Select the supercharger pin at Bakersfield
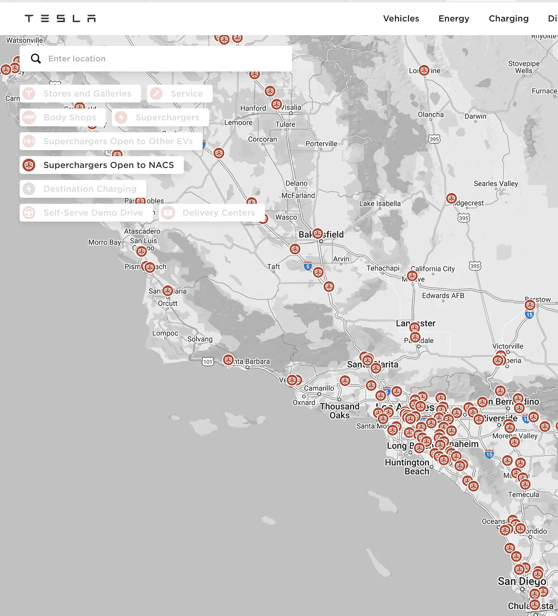Viewport: 558px width, 616px height. click(x=318, y=233)
